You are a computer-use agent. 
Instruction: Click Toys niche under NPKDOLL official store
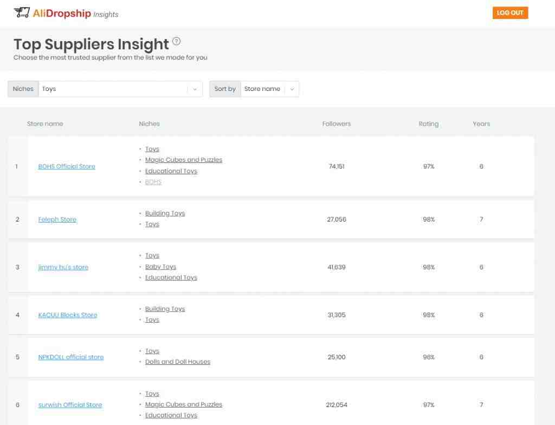[152, 351]
